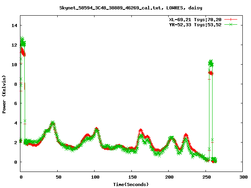Click the red XL legend line sample
The width and height of the screenshot is (251, 188).
pyautogui.click(x=231, y=20)
